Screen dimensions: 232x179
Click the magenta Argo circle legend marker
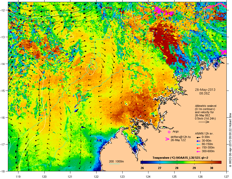click(x=169, y=132)
